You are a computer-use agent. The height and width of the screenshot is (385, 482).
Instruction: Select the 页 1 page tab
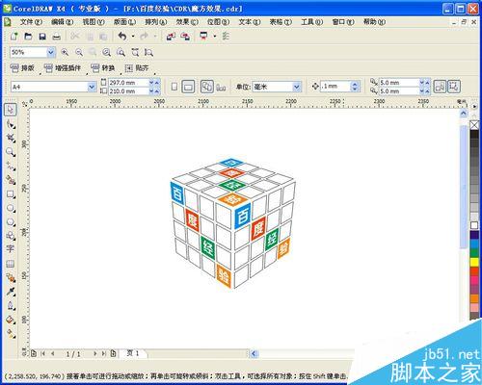(x=133, y=353)
